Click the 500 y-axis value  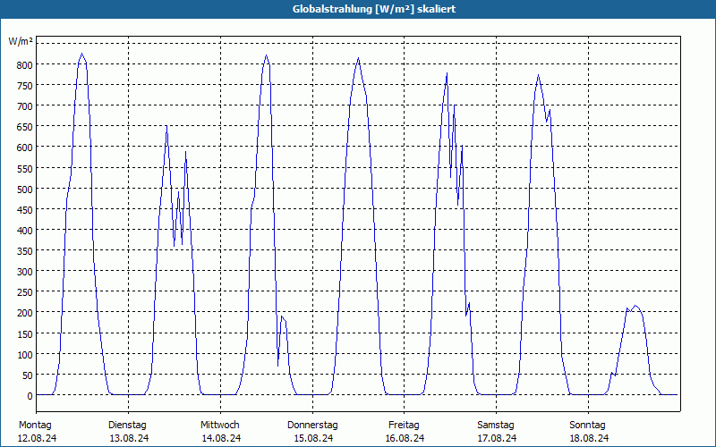tap(25, 190)
